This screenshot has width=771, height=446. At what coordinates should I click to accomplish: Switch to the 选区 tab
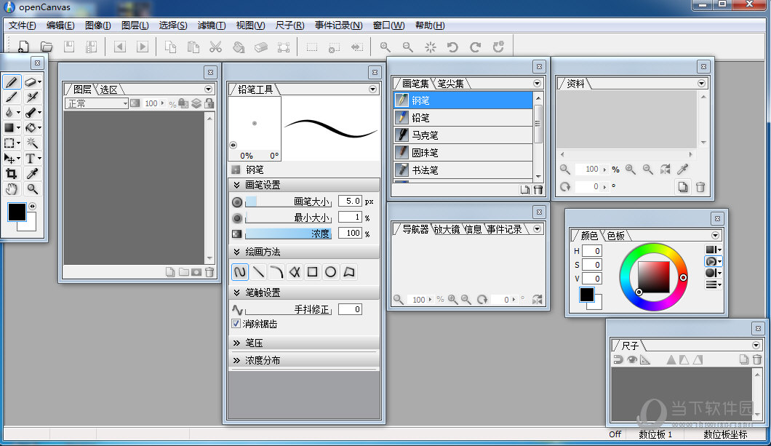click(x=108, y=89)
